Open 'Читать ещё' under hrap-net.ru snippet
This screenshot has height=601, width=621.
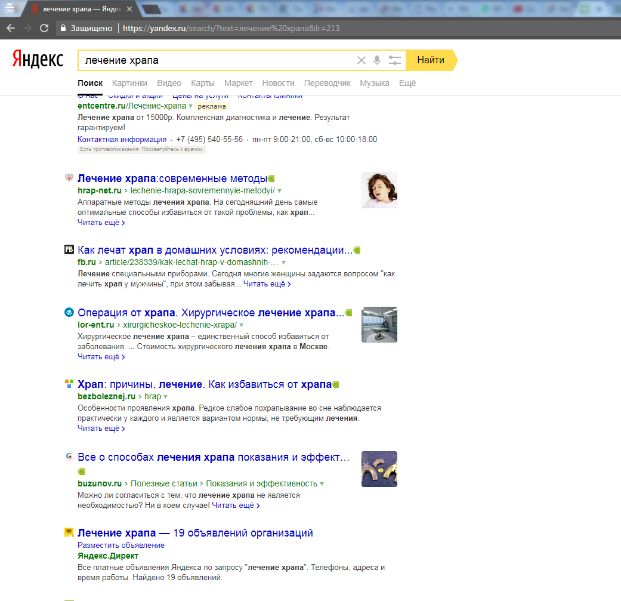pyautogui.click(x=101, y=223)
